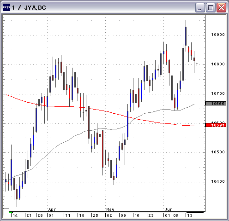The width and height of the screenshot is (229, 221).
Task: Click the Apr month label on time axis
Action: point(52,209)
